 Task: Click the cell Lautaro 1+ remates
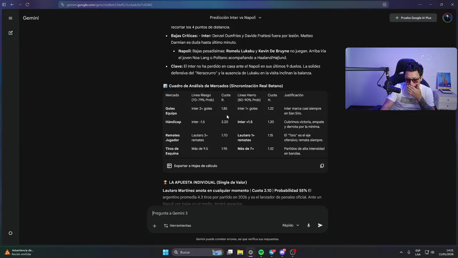coord(246,138)
